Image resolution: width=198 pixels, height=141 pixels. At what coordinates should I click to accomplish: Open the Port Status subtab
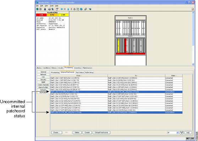tap(80, 73)
